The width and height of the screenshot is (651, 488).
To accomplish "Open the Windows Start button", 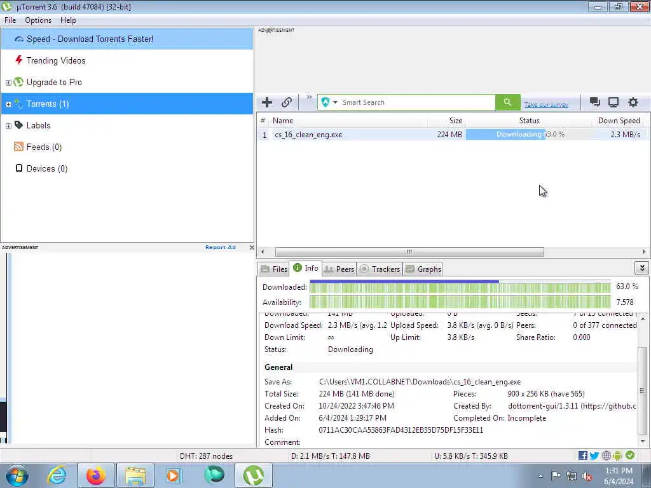I will pyautogui.click(x=17, y=475).
